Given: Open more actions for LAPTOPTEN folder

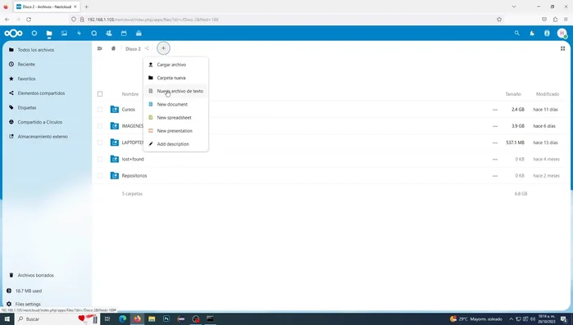Looking at the screenshot, I should [495, 142].
